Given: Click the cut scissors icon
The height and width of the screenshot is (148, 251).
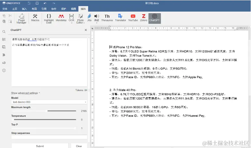Looking at the screenshot, I should coord(10,15).
